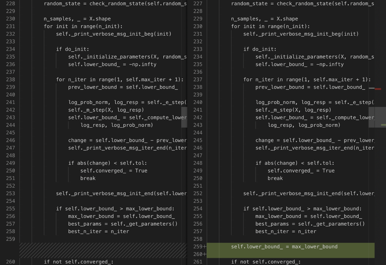Click line 230 code for init in range(n_init):
Viewport: 386px width, 265px height.
[270, 26]
